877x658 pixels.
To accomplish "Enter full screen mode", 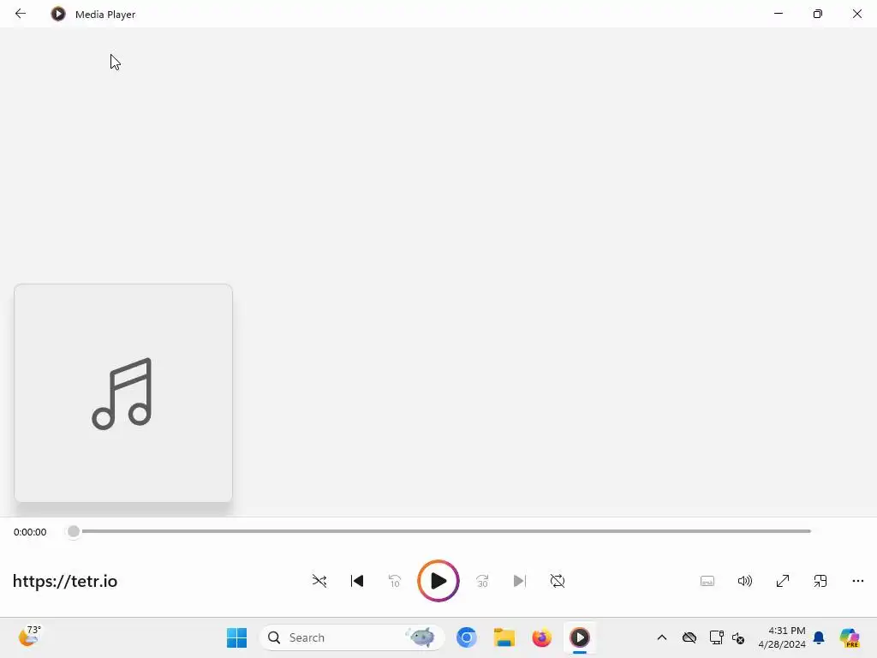I will [783, 581].
